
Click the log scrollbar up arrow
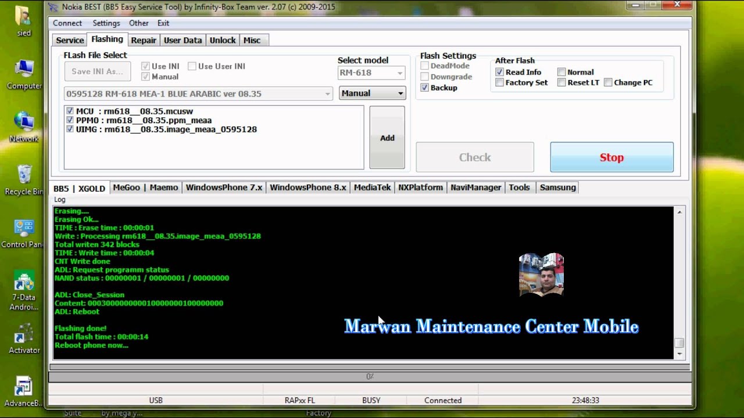tap(679, 212)
